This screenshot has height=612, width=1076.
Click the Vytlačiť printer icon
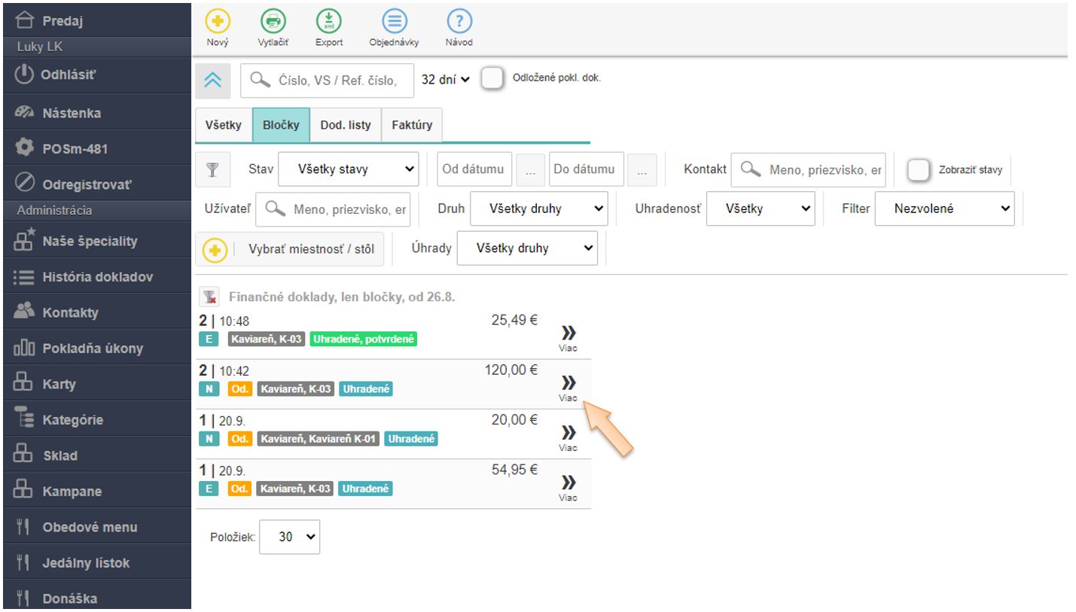coord(272,20)
